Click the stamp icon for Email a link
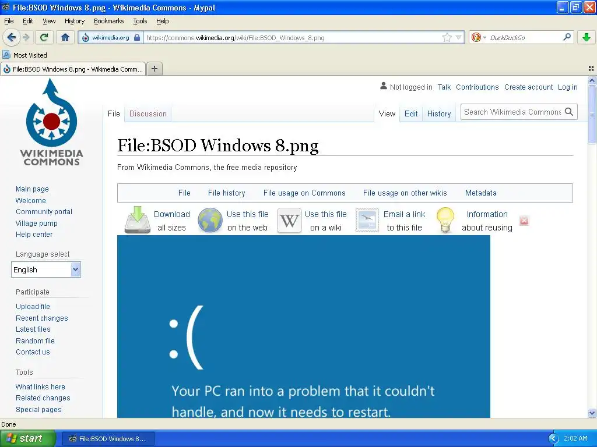Image resolution: width=597 pixels, height=447 pixels. (x=367, y=220)
